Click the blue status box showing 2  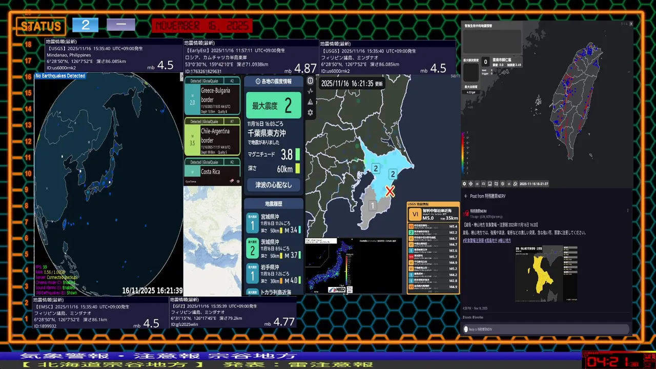tap(85, 25)
